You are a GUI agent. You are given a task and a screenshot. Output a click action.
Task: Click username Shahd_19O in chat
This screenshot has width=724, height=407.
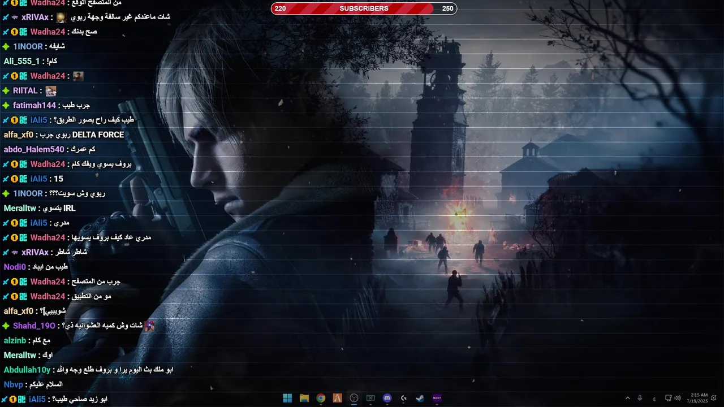pyautogui.click(x=34, y=326)
